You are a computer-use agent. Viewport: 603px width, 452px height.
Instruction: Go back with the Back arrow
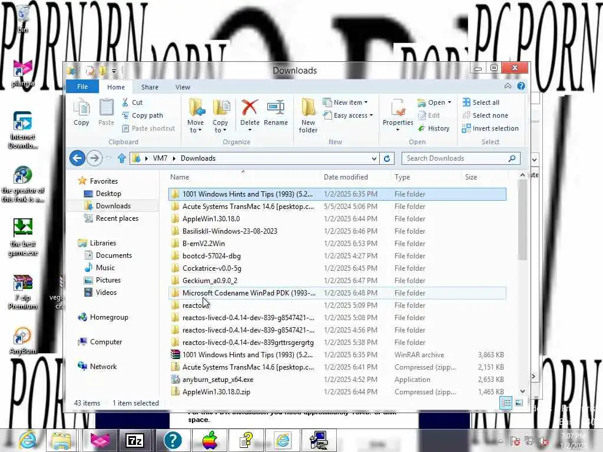pyautogui.click(x=77, y=158)
